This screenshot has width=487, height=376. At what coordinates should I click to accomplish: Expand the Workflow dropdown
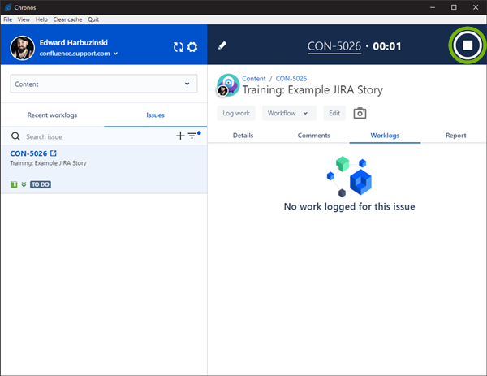pyautogui.click(x=289, y=113)
